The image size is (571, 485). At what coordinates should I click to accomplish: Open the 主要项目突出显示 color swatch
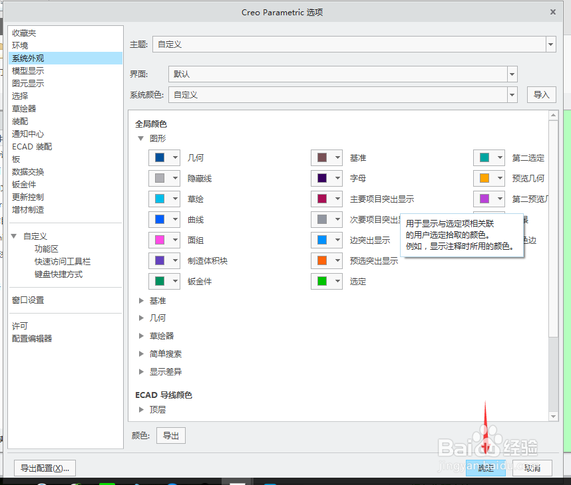[x=327, y=199]
